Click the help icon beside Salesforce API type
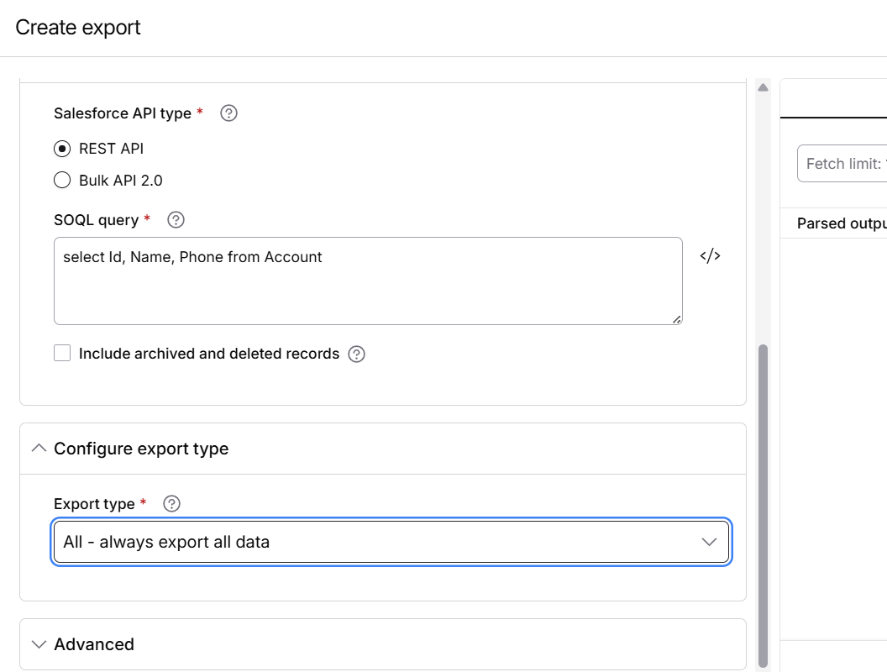Screen dimensions: 887x672 pyautogui.click(x=228, y=113)
